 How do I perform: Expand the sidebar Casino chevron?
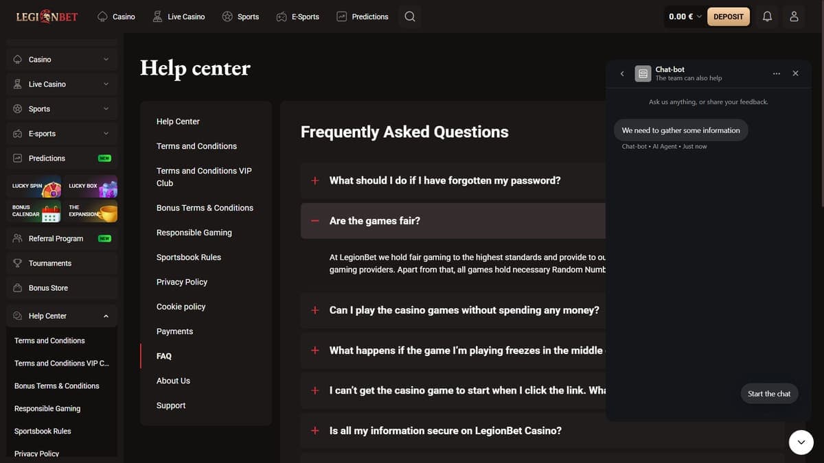[x=106, y=60]
